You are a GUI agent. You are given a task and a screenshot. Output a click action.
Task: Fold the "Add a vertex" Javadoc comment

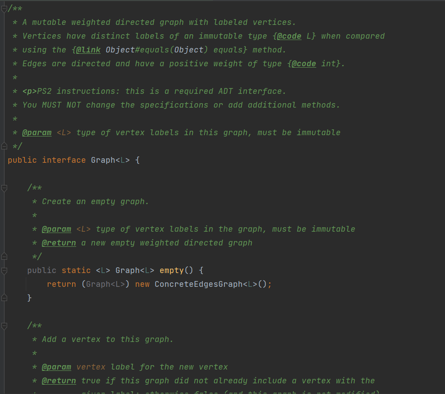coord(4,326)
